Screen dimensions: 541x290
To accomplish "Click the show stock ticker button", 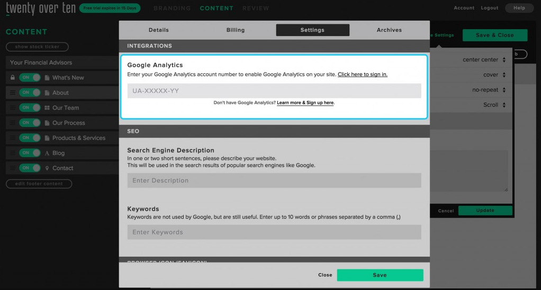I will click(37, 46).
